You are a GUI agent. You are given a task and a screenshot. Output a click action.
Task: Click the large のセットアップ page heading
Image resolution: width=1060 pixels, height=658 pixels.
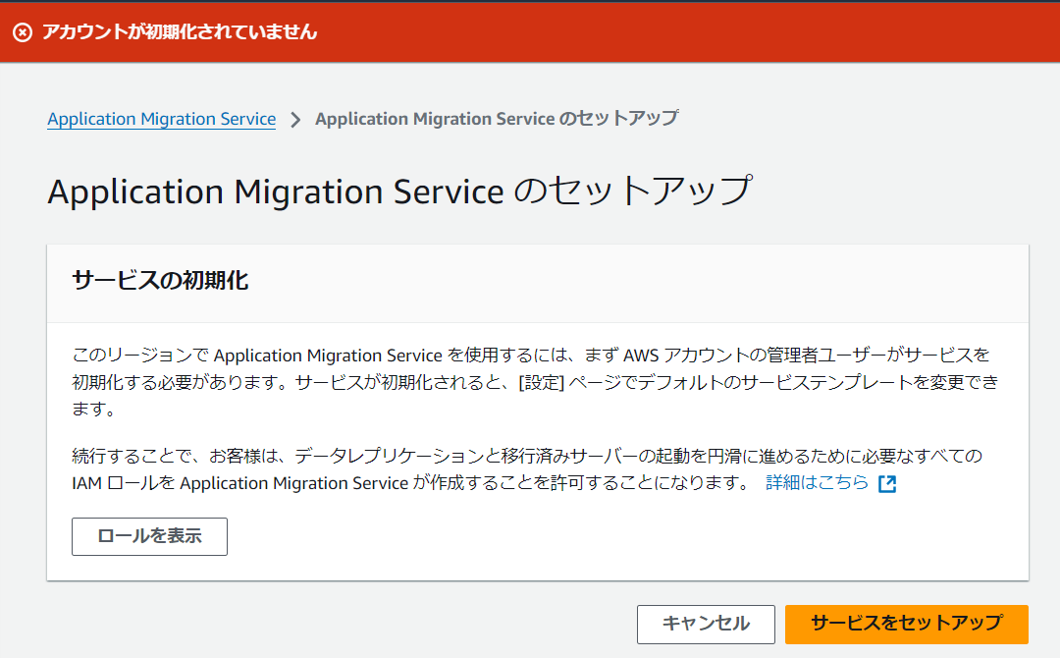[x=398, y=191]
